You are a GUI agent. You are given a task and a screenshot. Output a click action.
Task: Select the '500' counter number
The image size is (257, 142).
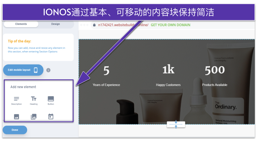(215, 70)
